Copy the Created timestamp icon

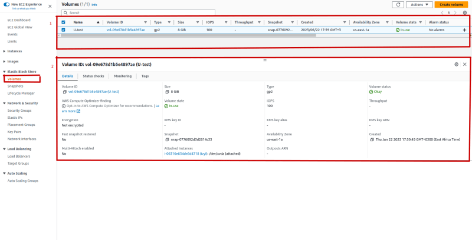[372, 139]
